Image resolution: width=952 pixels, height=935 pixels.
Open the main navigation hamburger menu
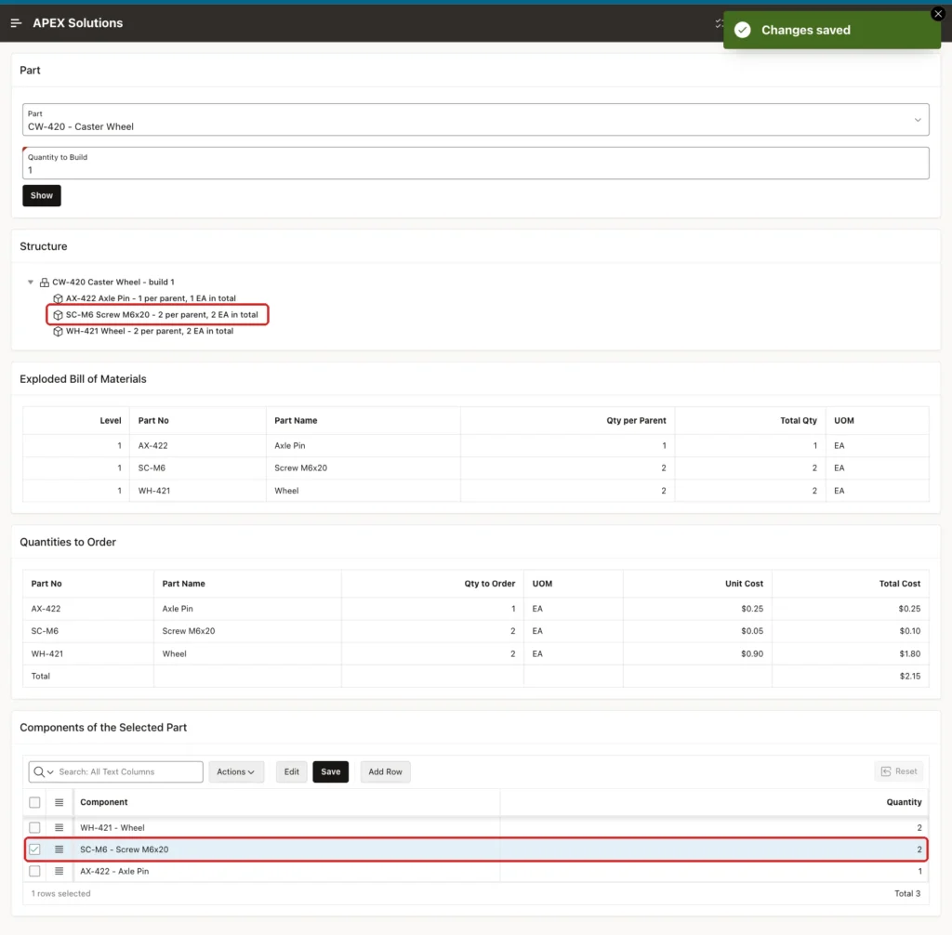17,23
